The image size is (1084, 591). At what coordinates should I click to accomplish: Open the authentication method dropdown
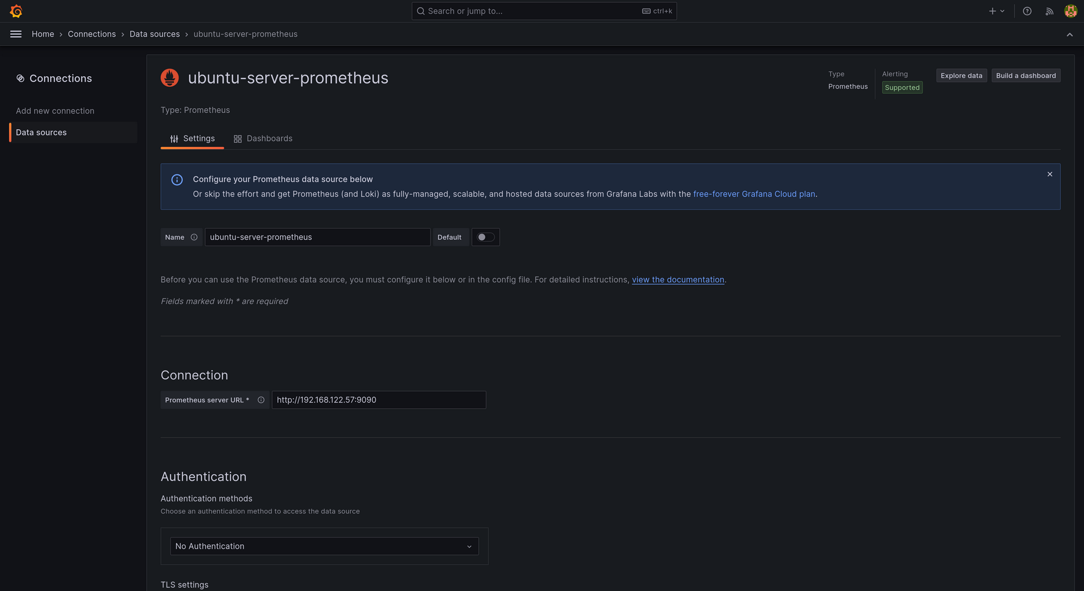pyautogui.click(x=324, y=546)
